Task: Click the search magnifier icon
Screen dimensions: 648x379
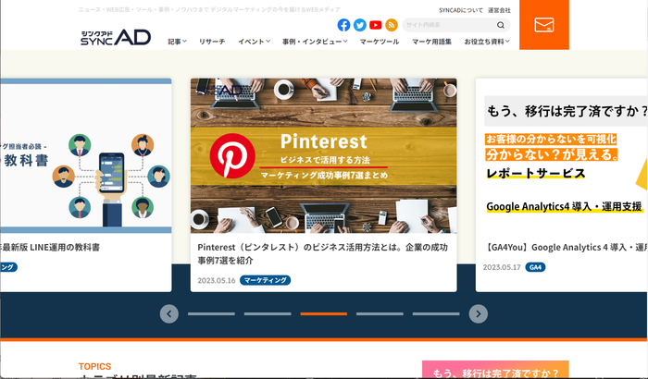Action: point(501,25)
